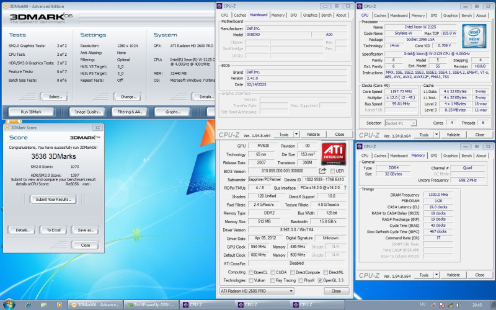Open the pinned Windows Explorer folder icon
Screen dimensions: 496x310
point(42,304)
